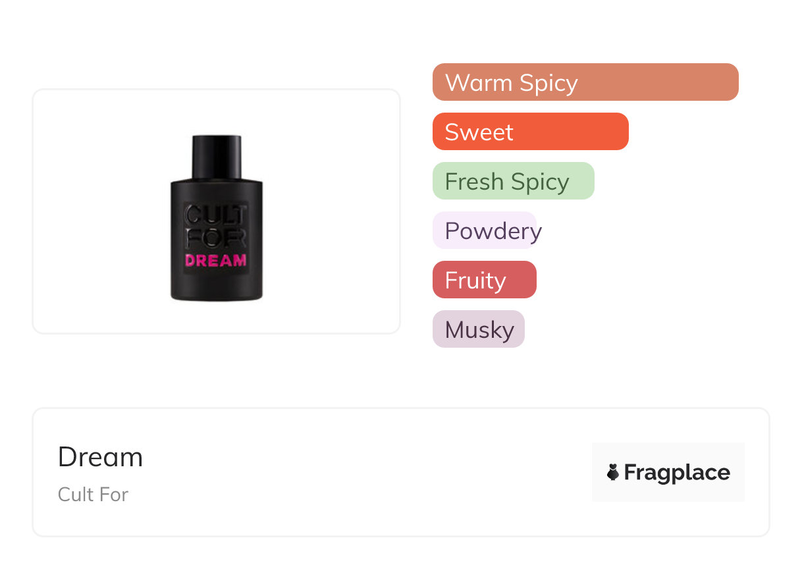802x569 pixels.
Task: Select the Sweet accord bar
Action: pos(530,132)
